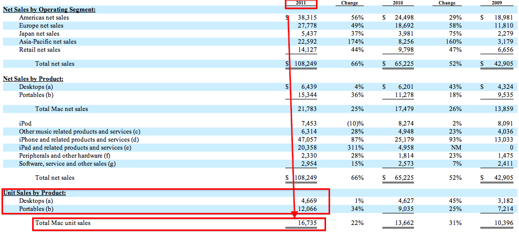Click the 311% change for iPad

click(357, 148)
